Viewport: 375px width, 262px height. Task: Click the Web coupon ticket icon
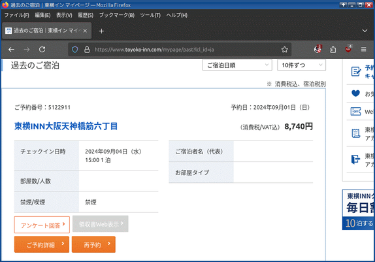pos(355,112)
